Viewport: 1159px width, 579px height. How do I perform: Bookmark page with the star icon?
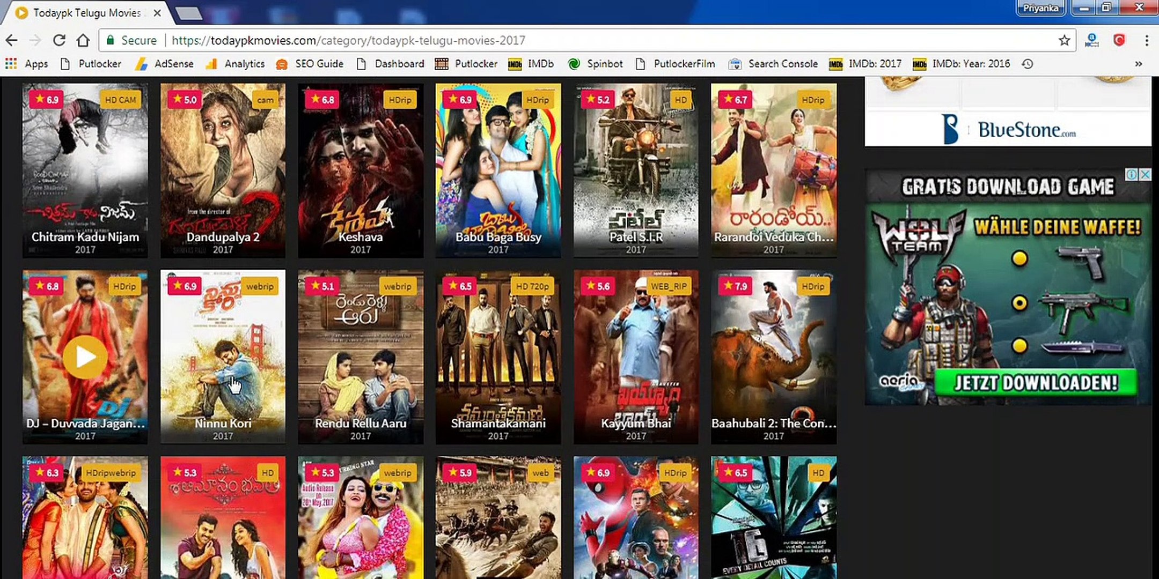pos(1064,40)
